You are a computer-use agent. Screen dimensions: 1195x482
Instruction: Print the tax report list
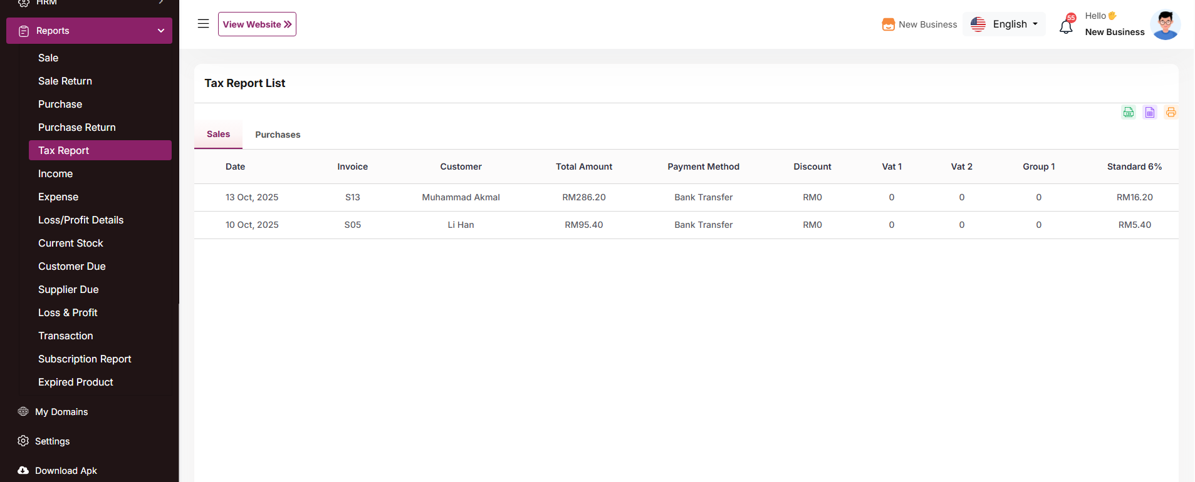pyautogui.click(x=1170, y=113)
